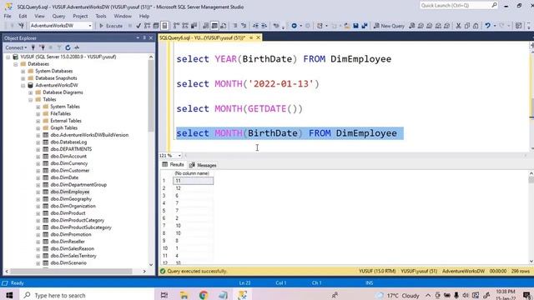Open the Tools menu

point(101,16)
